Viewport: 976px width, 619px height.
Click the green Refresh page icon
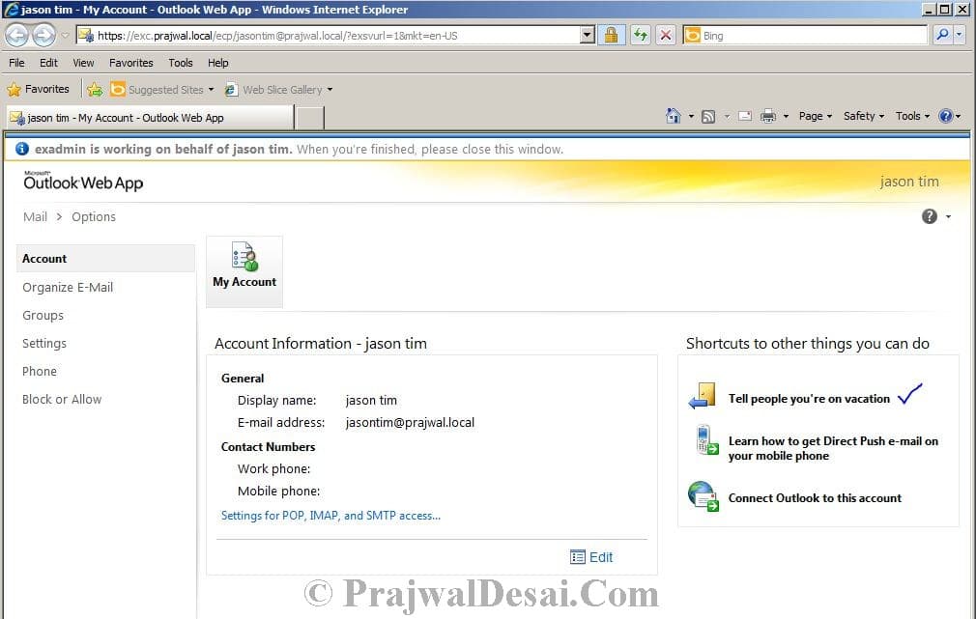click(640, 35)
